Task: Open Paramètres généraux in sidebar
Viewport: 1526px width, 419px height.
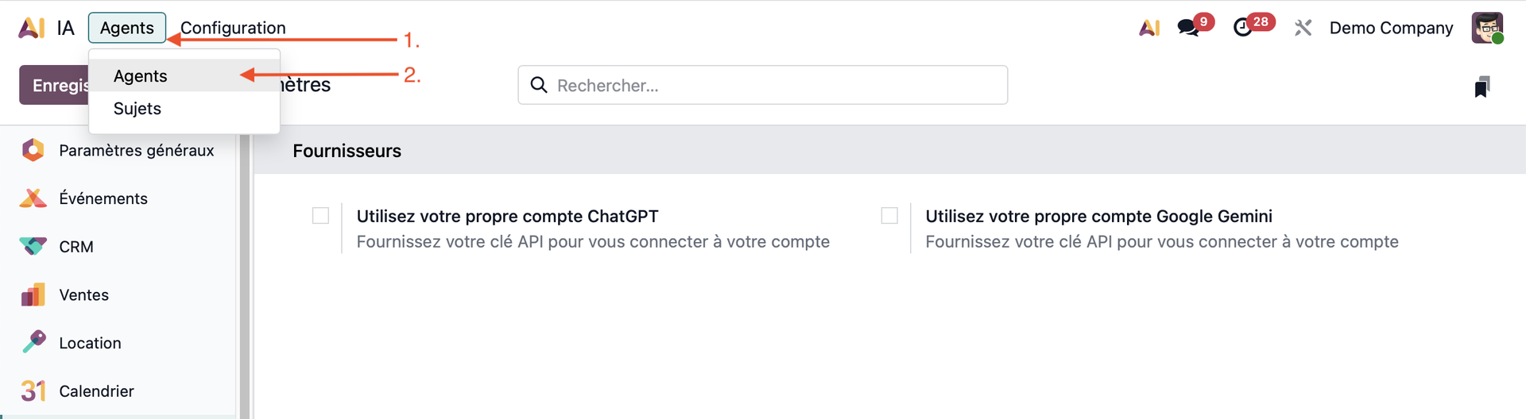Action: (136, 151)
